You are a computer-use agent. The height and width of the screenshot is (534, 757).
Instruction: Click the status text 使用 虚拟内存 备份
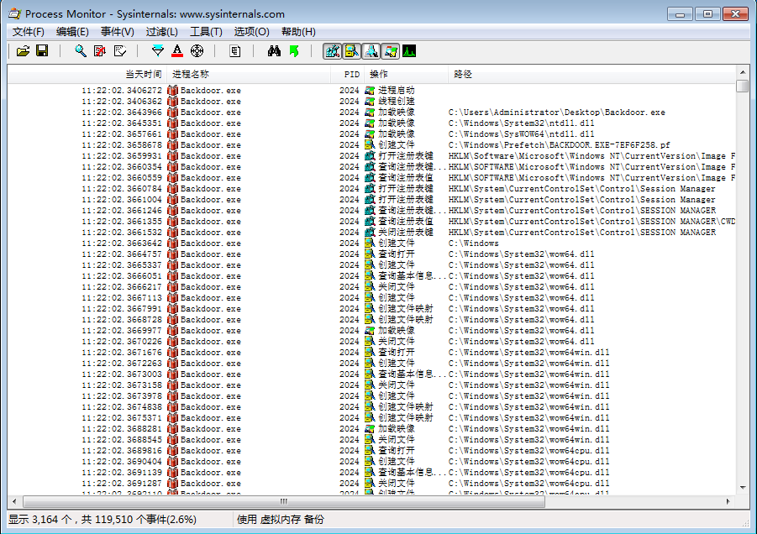click(x=281, y=520)
